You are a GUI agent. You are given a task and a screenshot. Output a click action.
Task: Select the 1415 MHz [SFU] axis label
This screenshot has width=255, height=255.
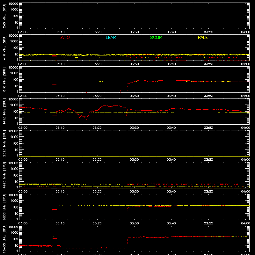4,112
